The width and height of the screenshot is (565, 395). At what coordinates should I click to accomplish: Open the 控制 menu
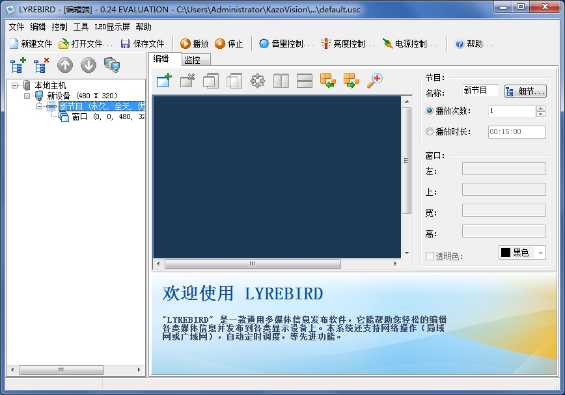coord(59,27)
